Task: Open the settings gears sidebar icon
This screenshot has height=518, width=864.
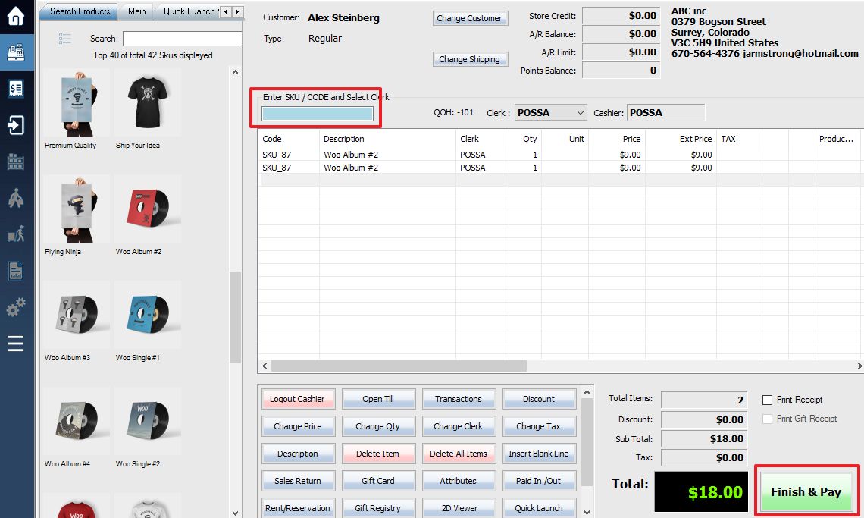Action: click(x=15, y=306)
